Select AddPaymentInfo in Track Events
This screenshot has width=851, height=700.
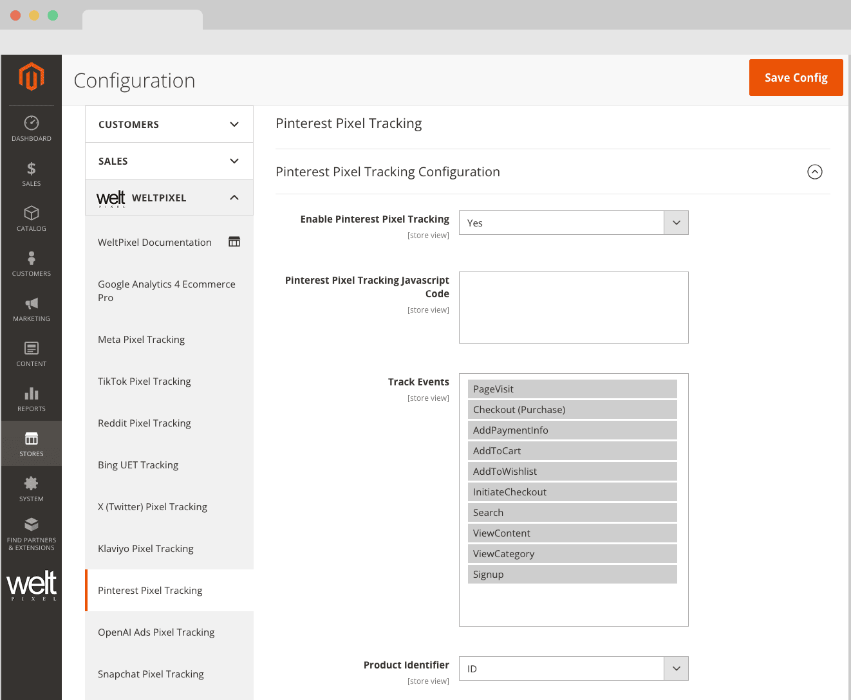(x=572, y=430)
